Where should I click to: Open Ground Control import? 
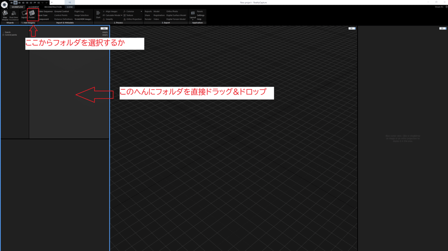pyautogui.click(x=62, y=11)
